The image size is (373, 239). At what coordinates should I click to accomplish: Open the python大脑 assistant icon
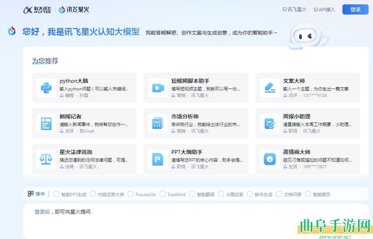coord(46,88)
